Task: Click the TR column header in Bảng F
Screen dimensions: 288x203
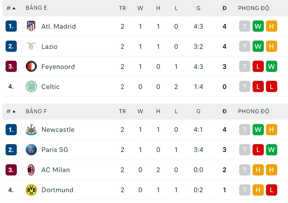Action: pos(122,111)
